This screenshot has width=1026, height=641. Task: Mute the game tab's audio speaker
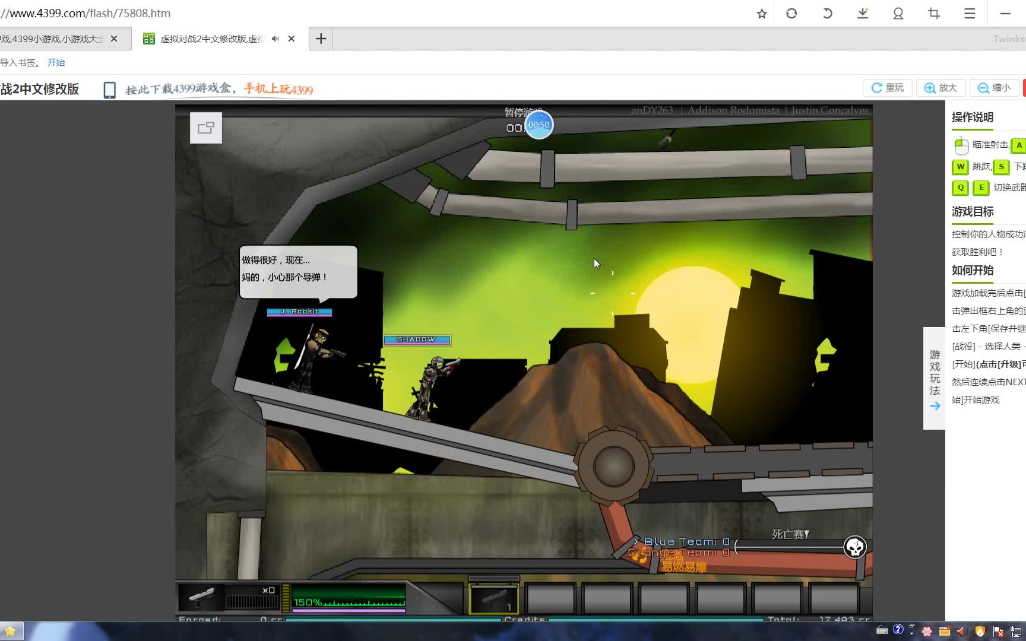[x=275, y=39]
